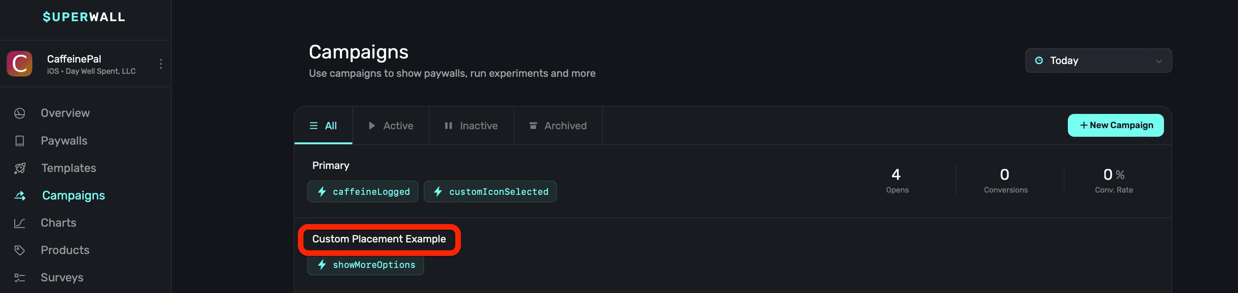Click the Charts line graph icon
Screen dimensions: 1238x293
point(20,223)
